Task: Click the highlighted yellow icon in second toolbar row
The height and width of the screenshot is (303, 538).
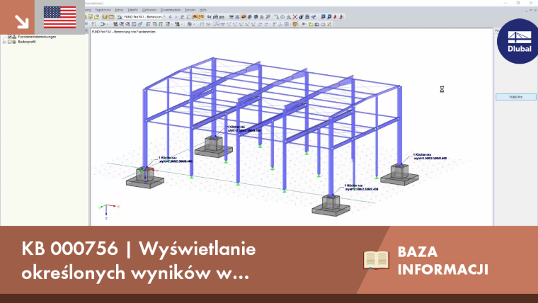Action: (295, 24)
